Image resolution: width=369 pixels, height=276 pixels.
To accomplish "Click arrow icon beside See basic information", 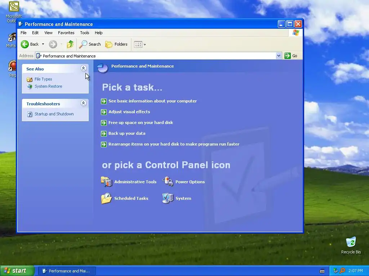I will [x=104, y=101].
